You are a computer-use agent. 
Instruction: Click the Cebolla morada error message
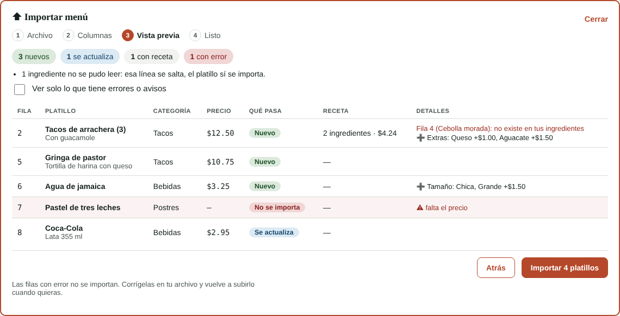[x=500, y=129]
